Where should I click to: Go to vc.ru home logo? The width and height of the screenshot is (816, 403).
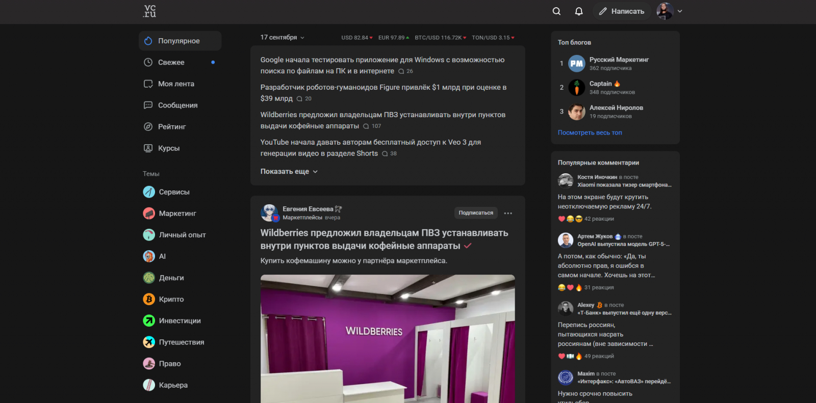point(149,11)
